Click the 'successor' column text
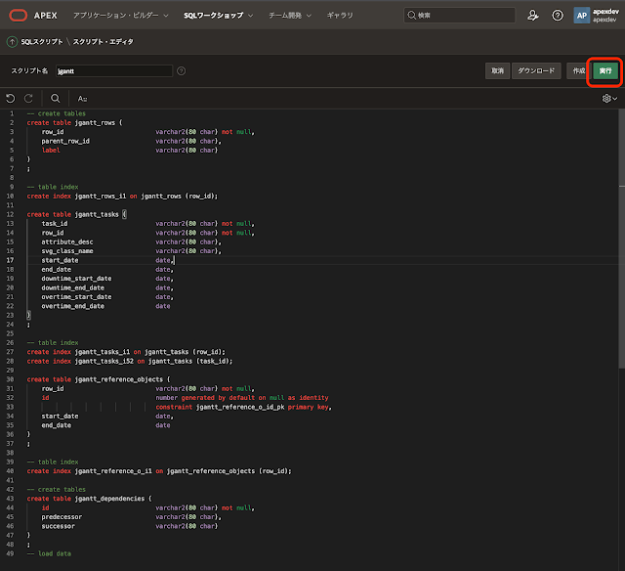Screen dimensions: 625x571 tap(59, 526)
